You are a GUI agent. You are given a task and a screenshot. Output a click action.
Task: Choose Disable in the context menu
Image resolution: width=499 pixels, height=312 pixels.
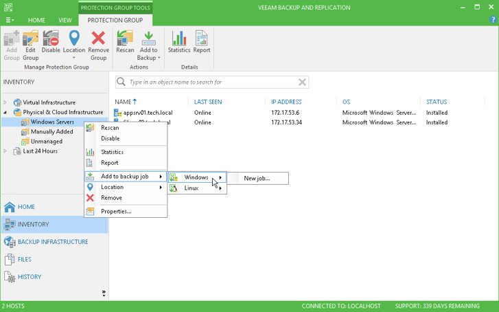126,139
